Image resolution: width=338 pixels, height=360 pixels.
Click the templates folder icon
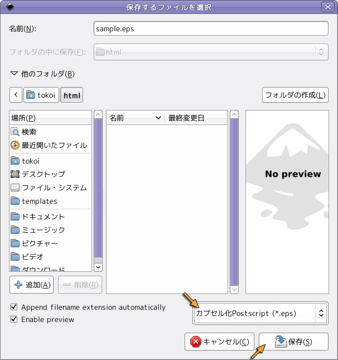click(x=15, y=201)
